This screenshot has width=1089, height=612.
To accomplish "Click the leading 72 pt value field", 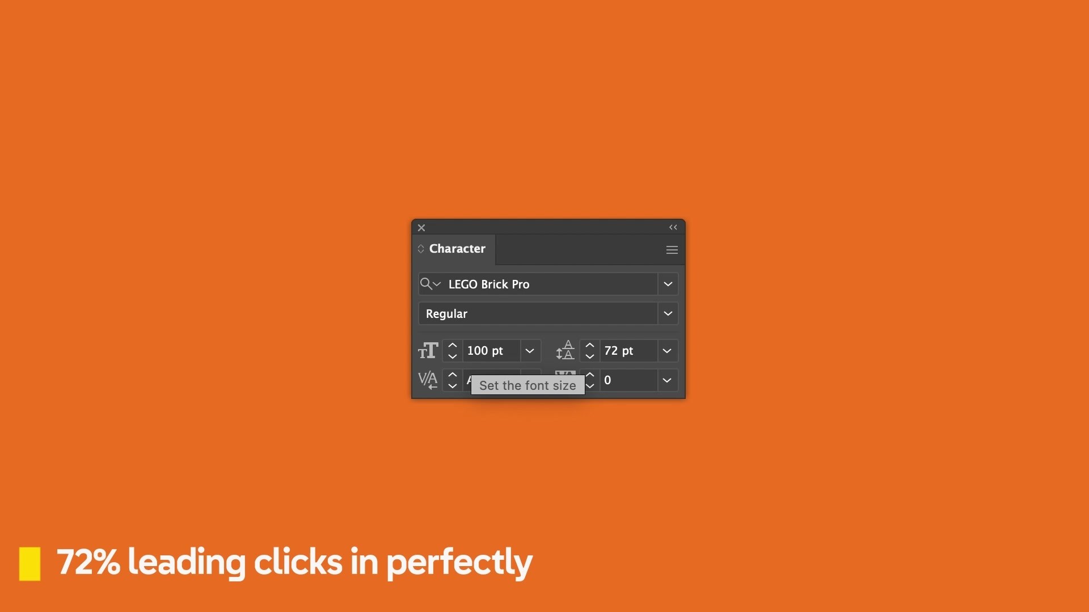I will click(628, 350).
